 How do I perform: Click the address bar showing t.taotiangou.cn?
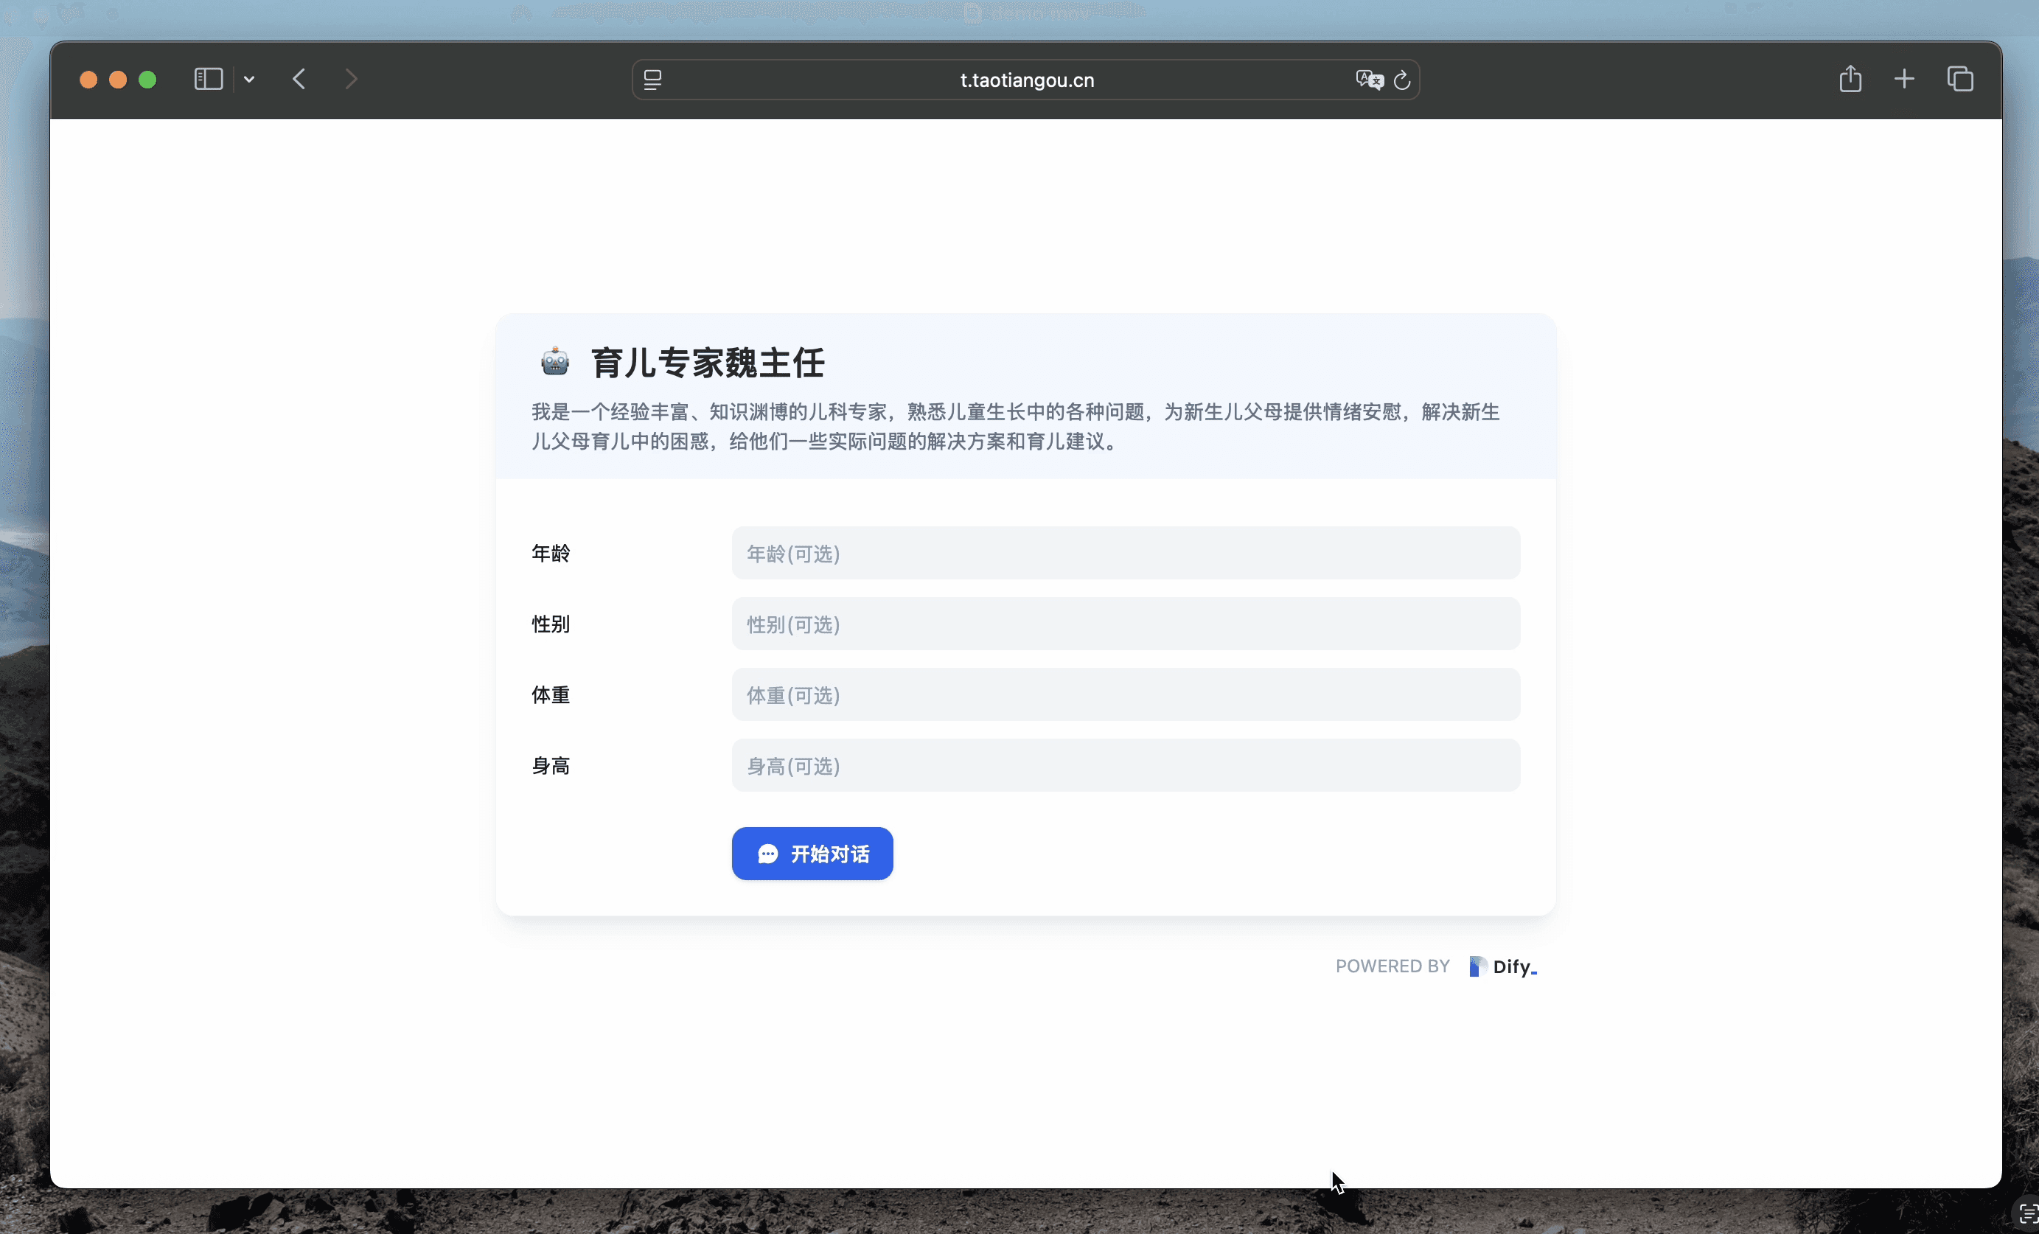pyautogui.click(x=1026, y=80)
